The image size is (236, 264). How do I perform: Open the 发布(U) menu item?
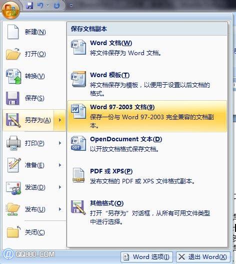point(34,209)
